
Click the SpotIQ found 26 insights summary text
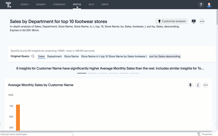[53, 51]
